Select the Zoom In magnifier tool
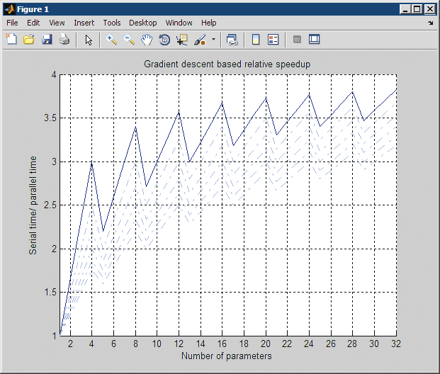440x374 pixels. click(x=112, y=40)
